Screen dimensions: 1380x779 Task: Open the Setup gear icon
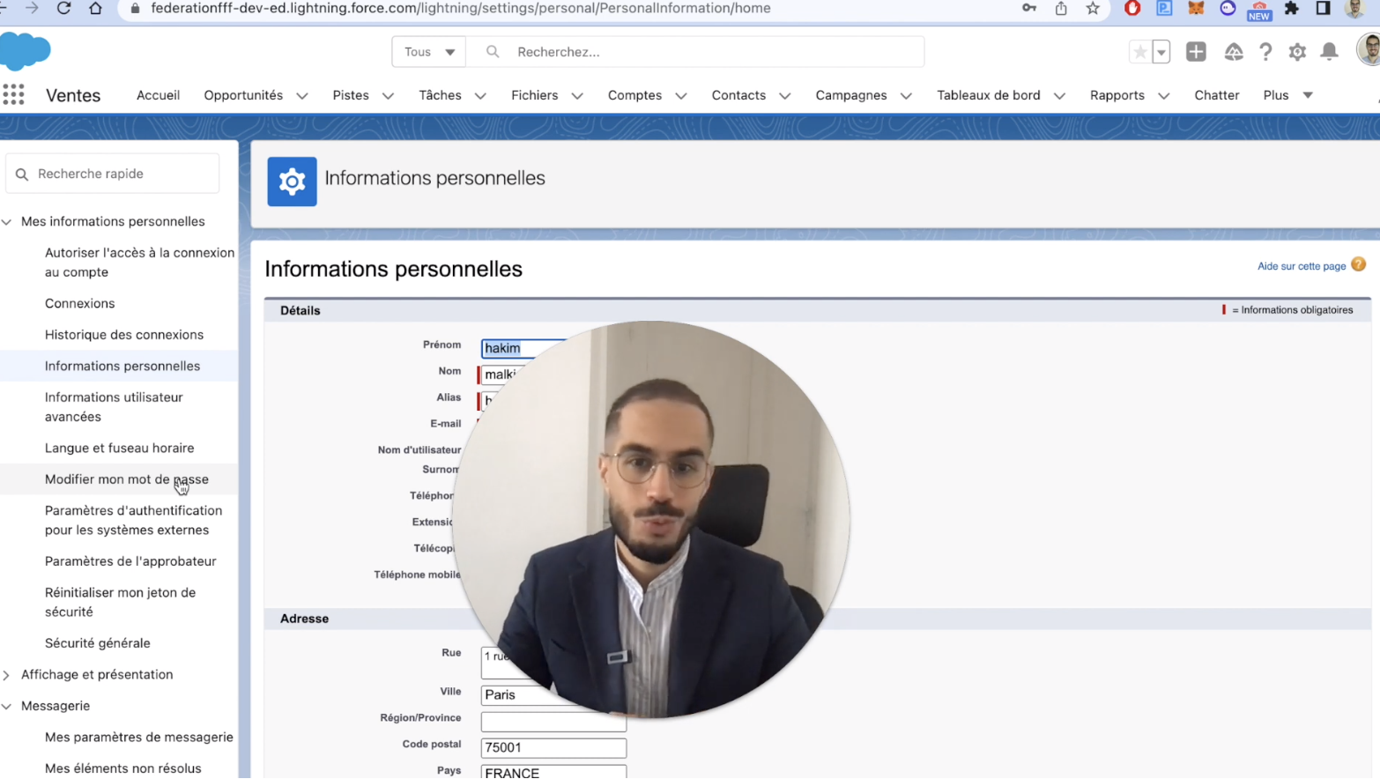(x=1297, y=52)
